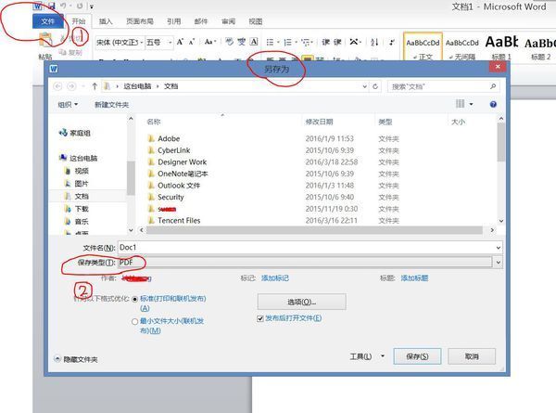Screen dimensions: 556x413
Task: Click the 取消 button
Action: [x=472, y=356]
